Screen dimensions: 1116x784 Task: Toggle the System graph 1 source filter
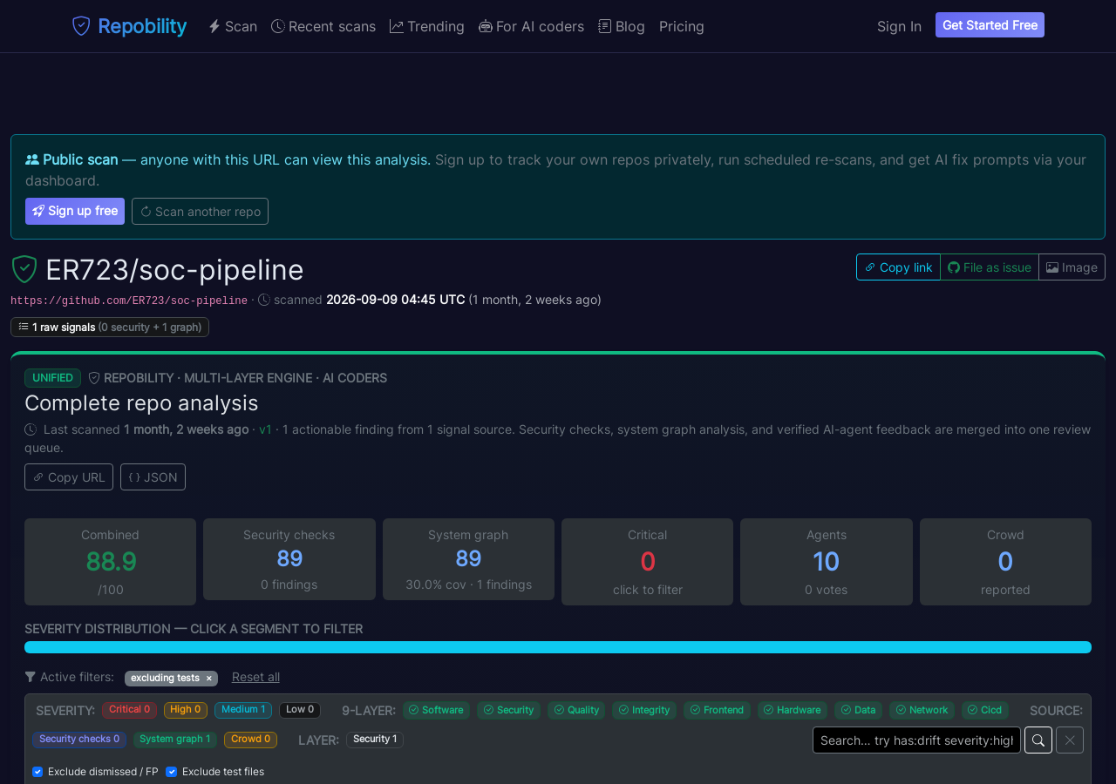pos(175,740)
